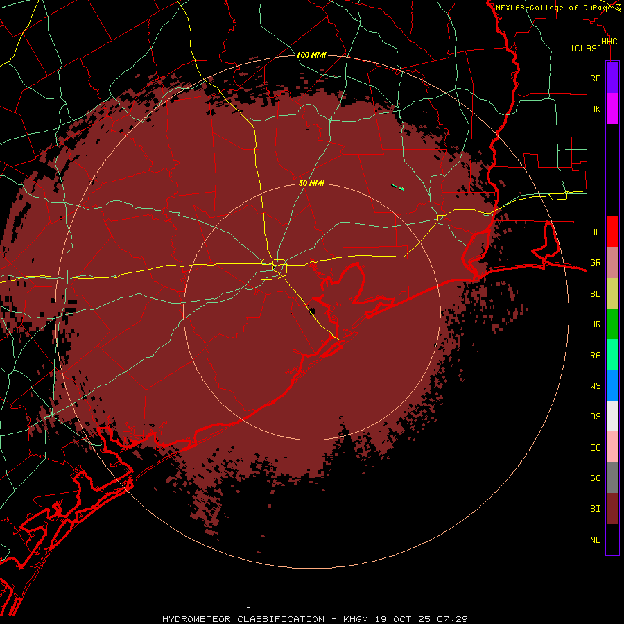Click the "RF" legend label
Image resolution: width=624 pixels, height=624 pixels.
[595, 78]
